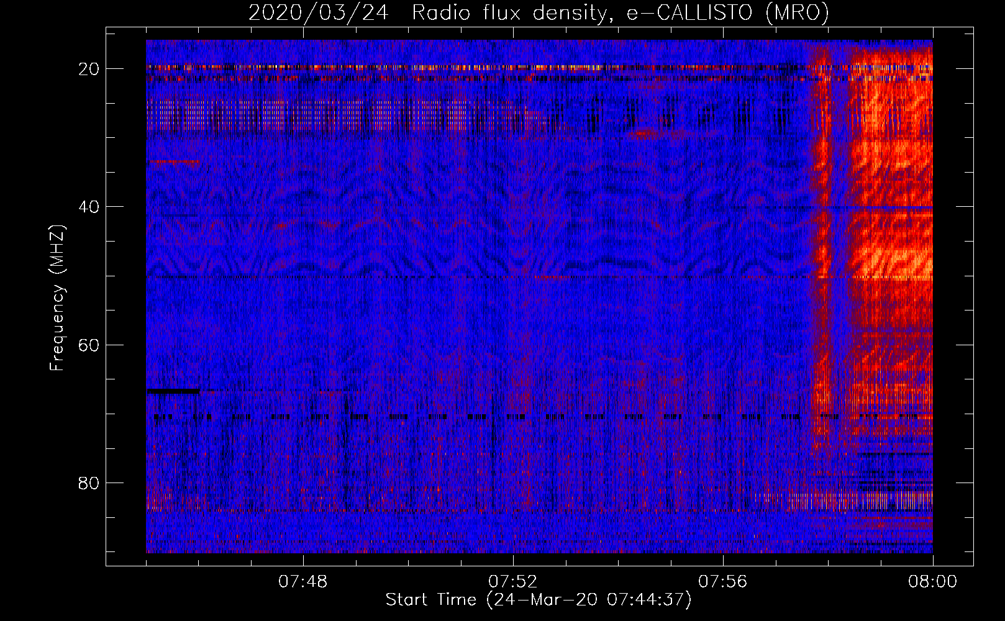Click the "Frequency (MHZ)" axis label
This screenshot has height=621, width=1005.
tap(57, 297)
